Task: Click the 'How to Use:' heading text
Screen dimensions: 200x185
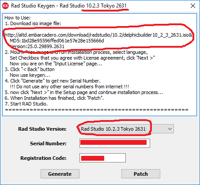Action: (x=18, y=18)
